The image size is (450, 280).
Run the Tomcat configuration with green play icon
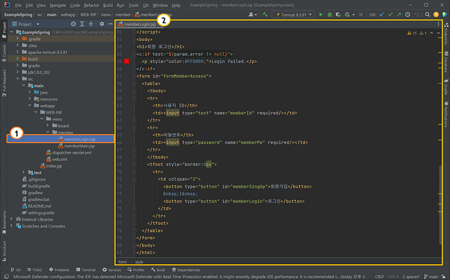[x=321, y=15]
